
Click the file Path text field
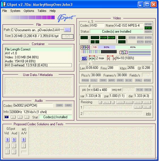[35, 30]
